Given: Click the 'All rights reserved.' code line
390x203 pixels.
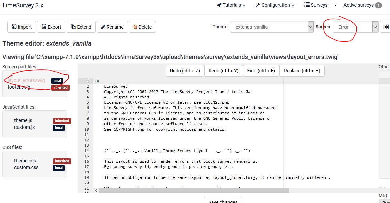Looking at the screenshot, I should tap(128, 97).
